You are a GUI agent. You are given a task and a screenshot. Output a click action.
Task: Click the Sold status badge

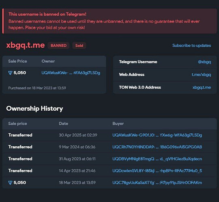[x=79, y=46]
